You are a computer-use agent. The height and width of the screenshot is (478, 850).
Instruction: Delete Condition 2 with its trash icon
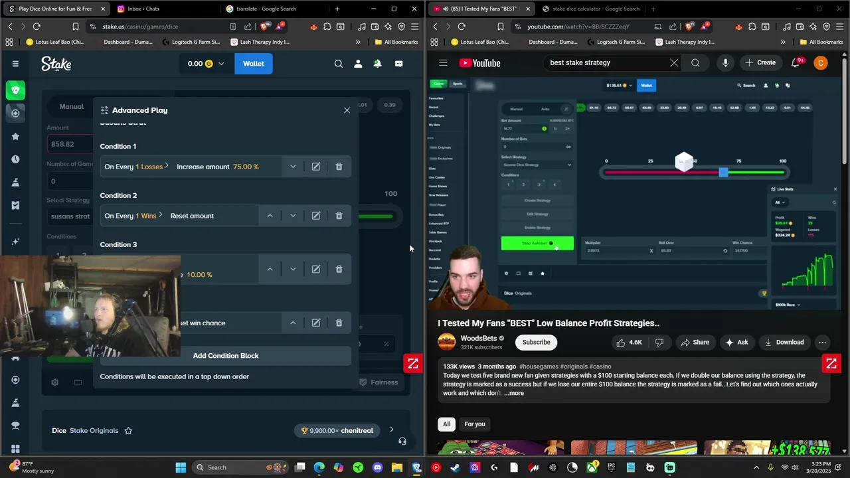(x=339, y=216)
